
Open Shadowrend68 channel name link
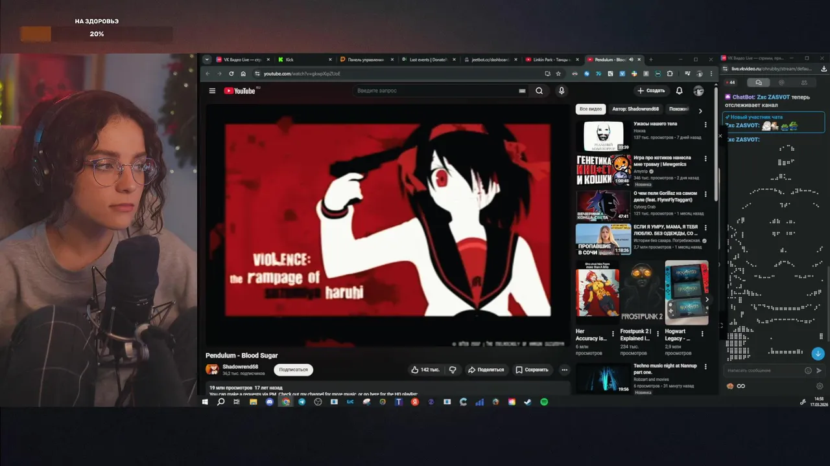241,366
